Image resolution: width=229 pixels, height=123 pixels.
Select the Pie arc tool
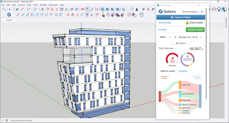(x=61, y=15)
